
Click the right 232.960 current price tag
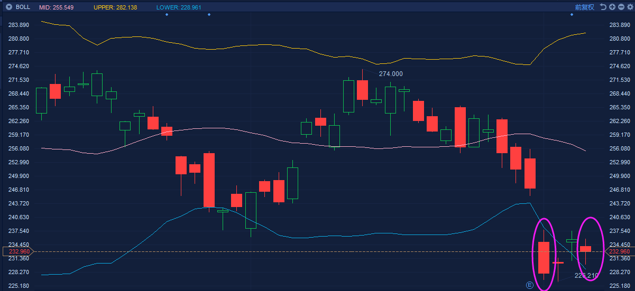click(x=619, y=252)
